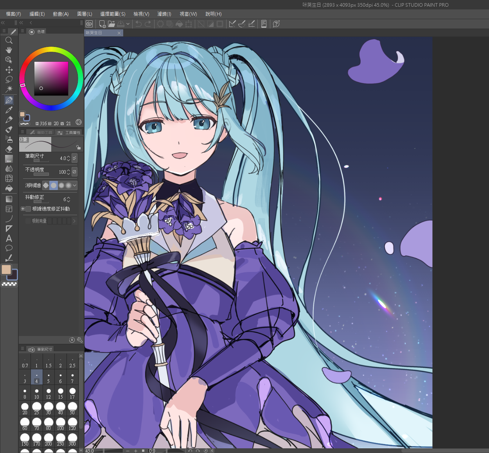
Task: Select weak anti-aliasing (highlighted option)
Action: click(x=54, y=185)
